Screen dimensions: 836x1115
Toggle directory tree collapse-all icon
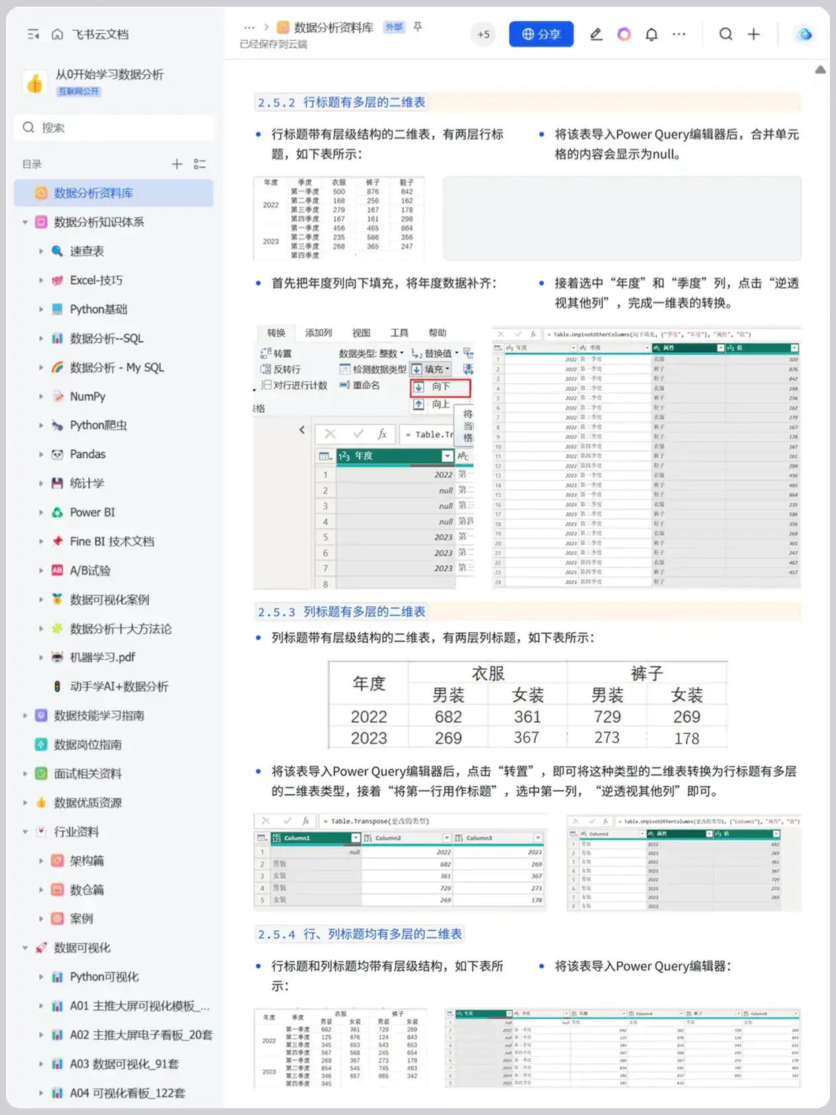[200, 164]
